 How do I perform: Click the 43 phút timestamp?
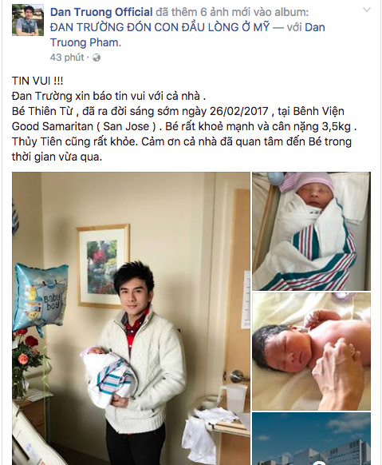click(67, 58)
